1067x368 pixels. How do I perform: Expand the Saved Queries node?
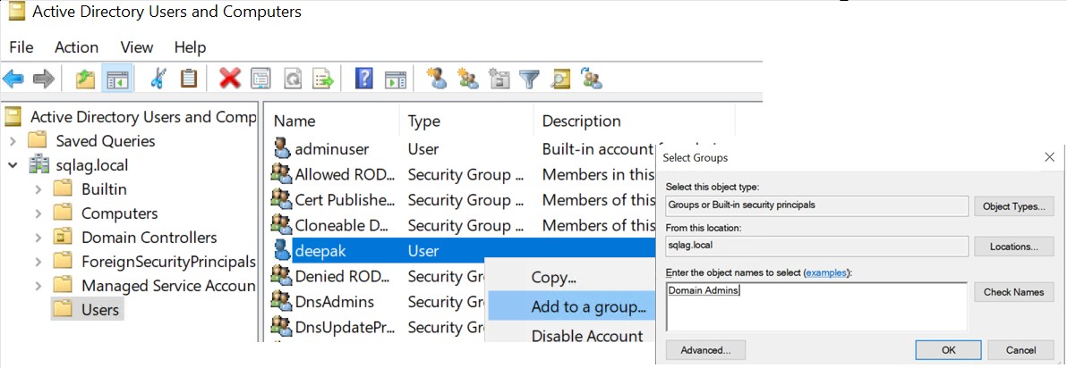pos(13,141)
